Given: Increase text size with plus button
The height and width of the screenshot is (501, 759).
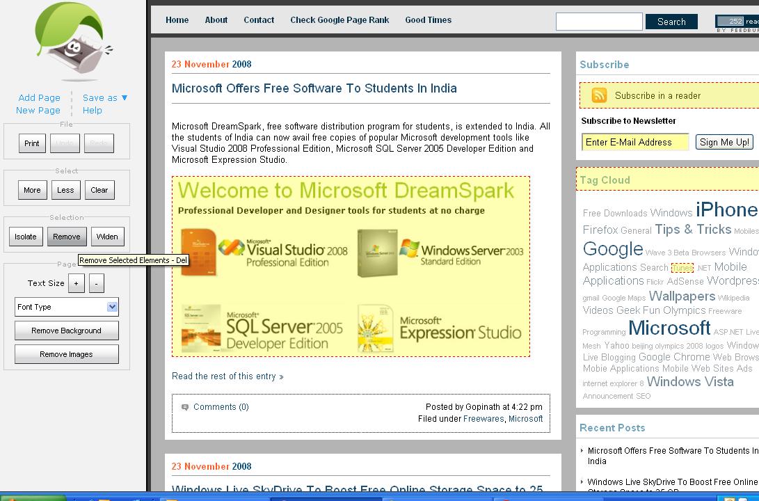Looking at the screenshot, I should 77,283.
